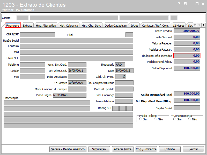This screenshot has height=155, width=207.
Task: Click the Serasa - Relato Analítico button
Action: (68, 149)
